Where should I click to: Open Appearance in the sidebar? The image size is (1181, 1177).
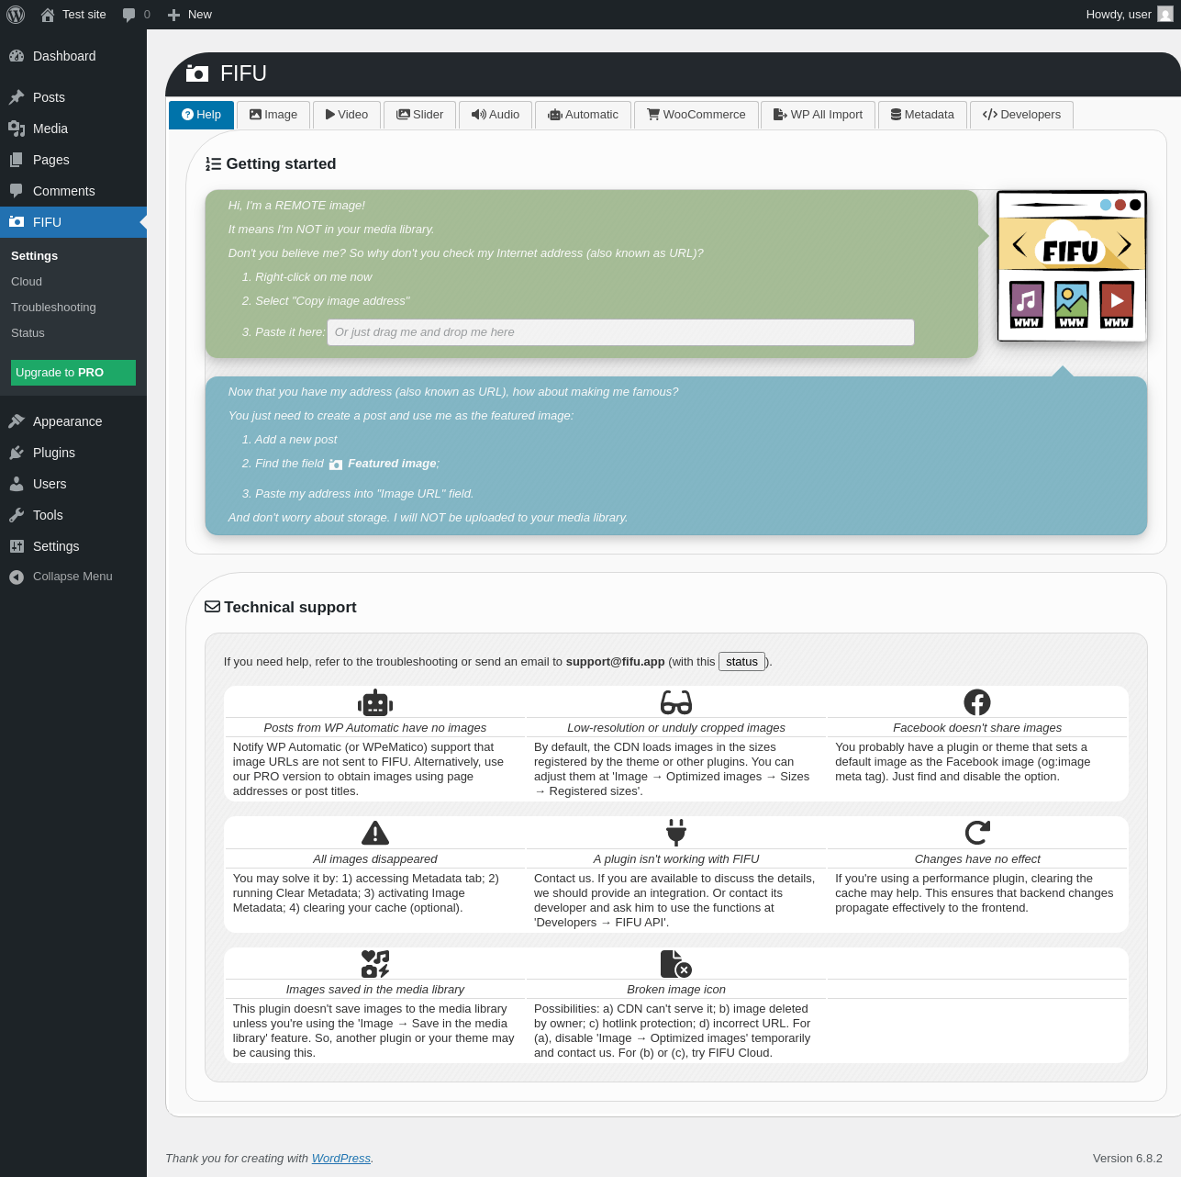pyautogui.click(x=73, y=421)
